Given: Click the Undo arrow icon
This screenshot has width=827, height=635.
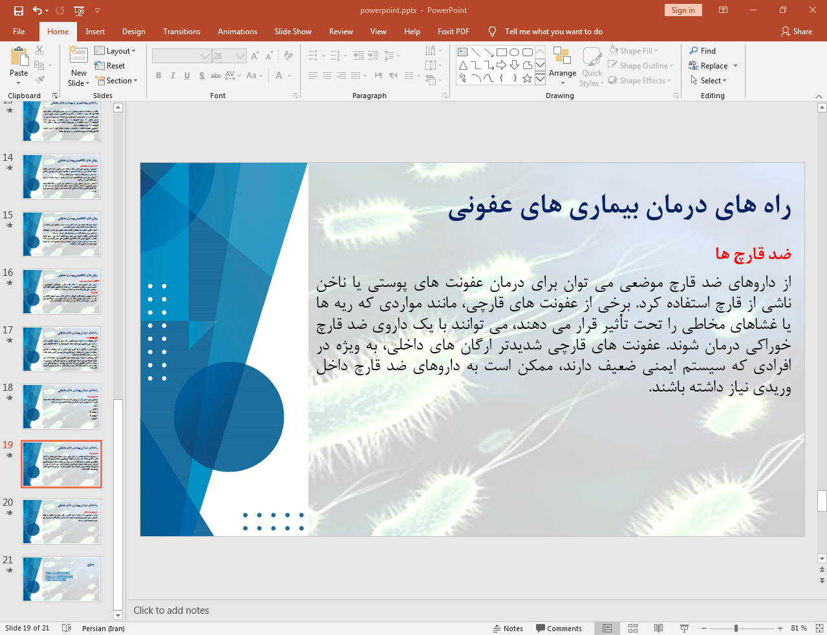Looking at the screenshot, I should click(x=38, y=10).
